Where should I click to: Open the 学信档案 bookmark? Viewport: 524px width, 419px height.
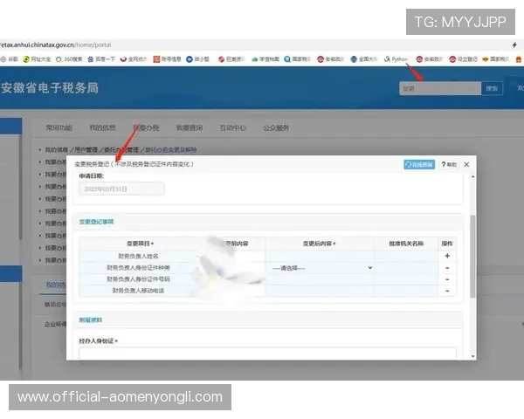pos(265,59)
